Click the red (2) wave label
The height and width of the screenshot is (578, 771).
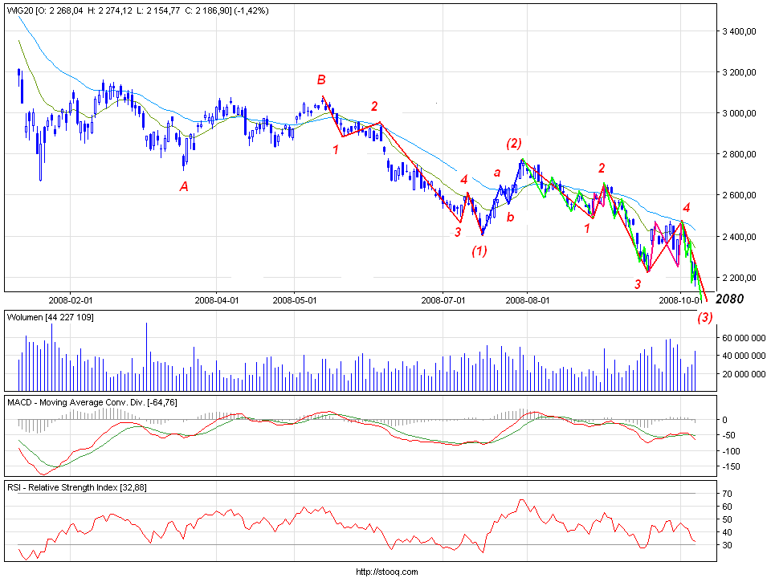coord(514,144)
